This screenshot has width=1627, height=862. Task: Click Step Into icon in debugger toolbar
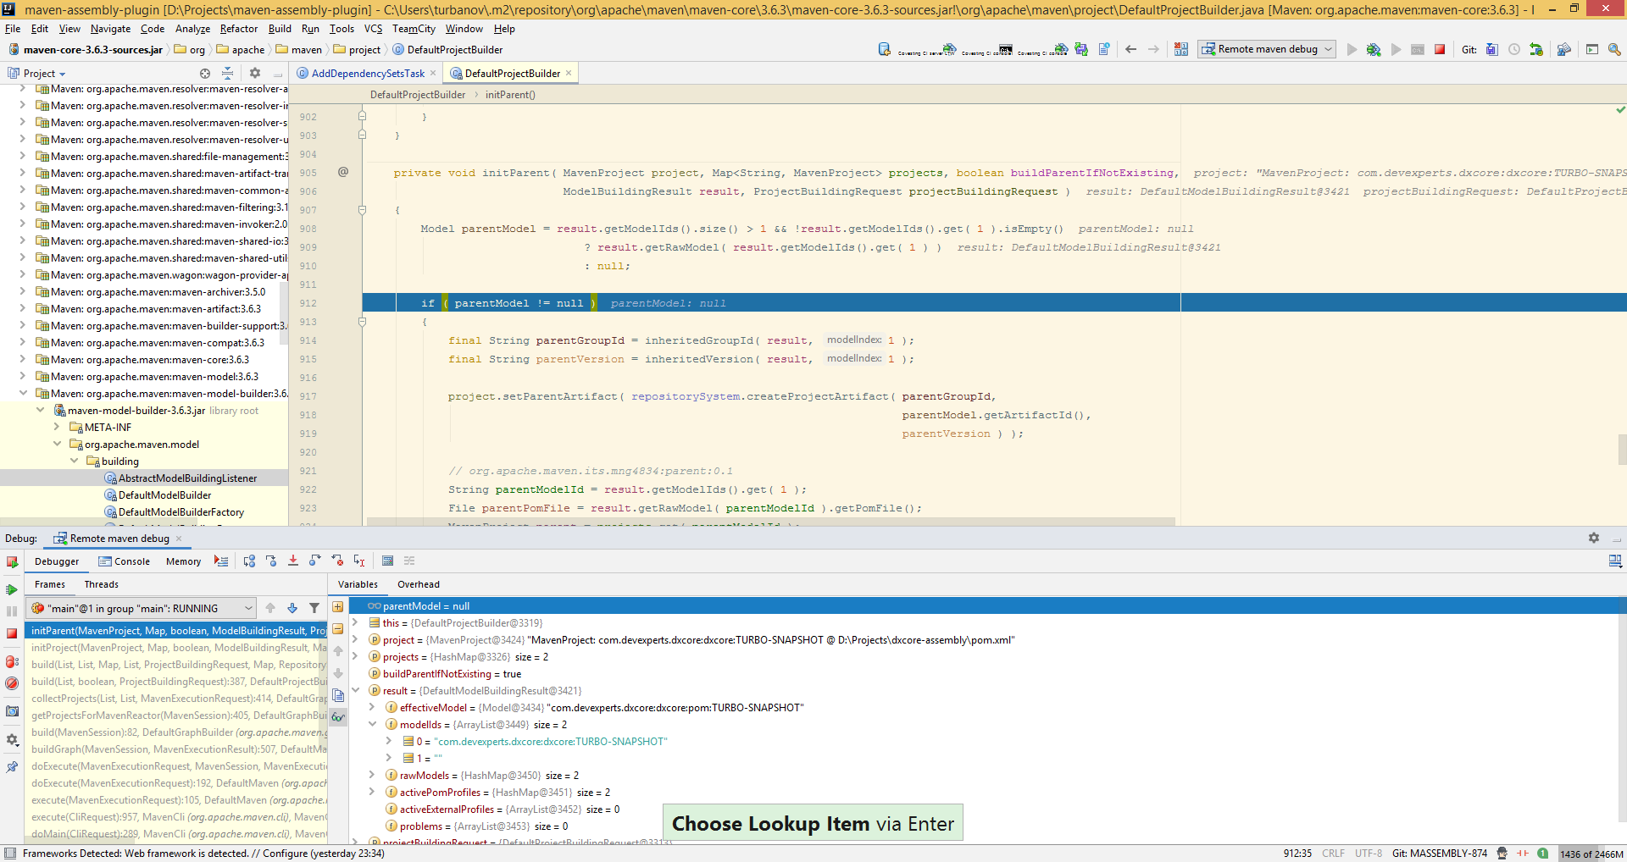pos(271,561)
